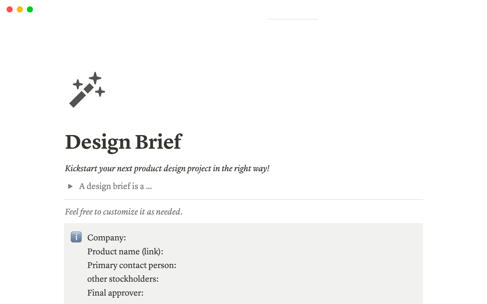Click the 'other stockholders:' line

(123, 279)
